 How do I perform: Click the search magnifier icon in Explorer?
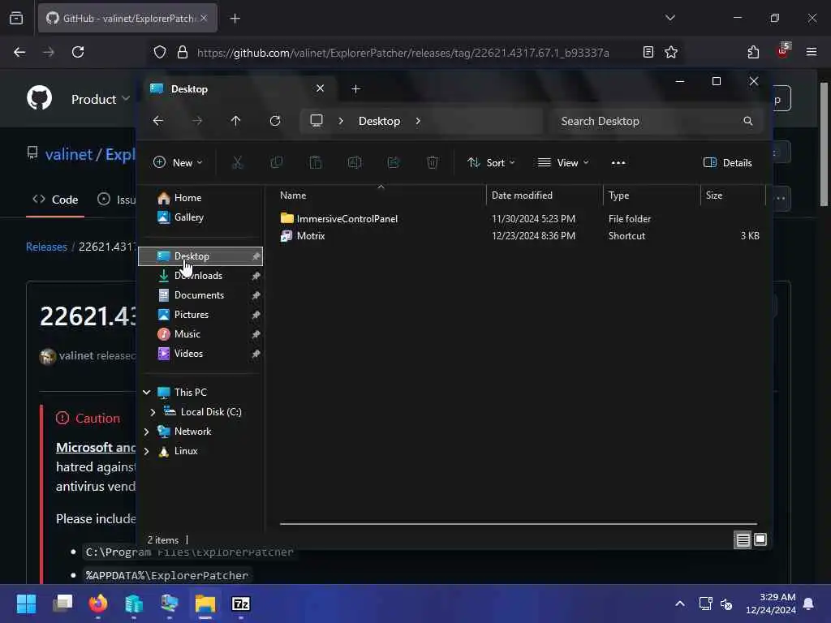(747, 121)
